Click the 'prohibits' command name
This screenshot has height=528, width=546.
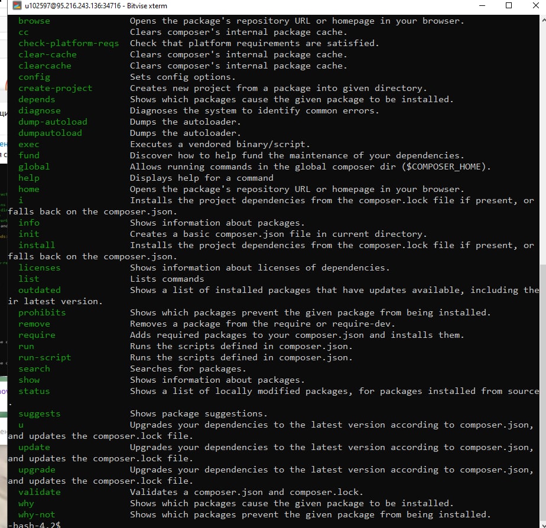tap(42, 312)
